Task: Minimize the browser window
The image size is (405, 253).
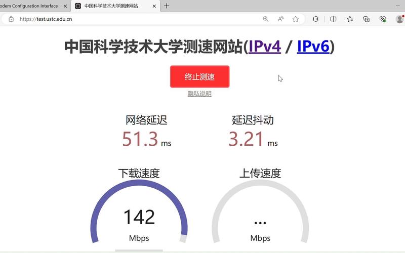Action: coord(398,6)
